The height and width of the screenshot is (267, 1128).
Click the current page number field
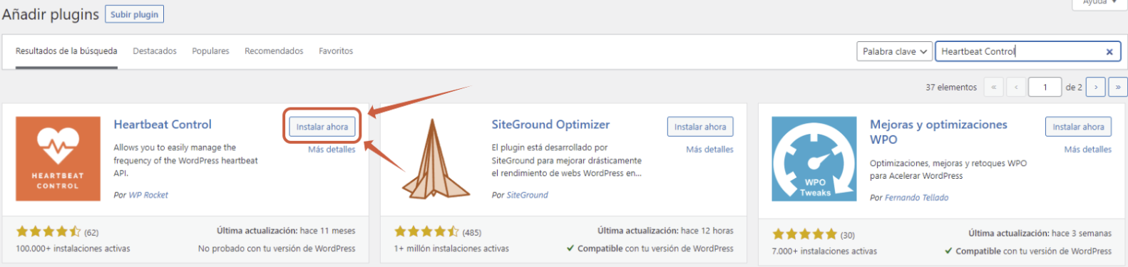[x=1045, y=87]
